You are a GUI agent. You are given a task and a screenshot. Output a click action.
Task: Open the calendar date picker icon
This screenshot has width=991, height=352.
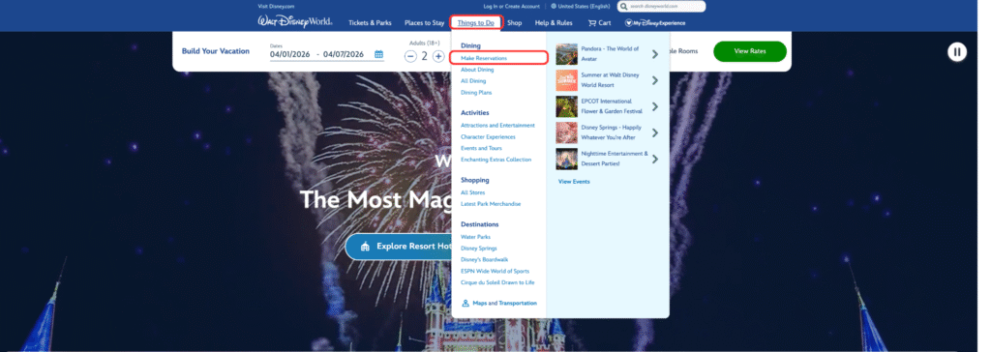point(378,54)
